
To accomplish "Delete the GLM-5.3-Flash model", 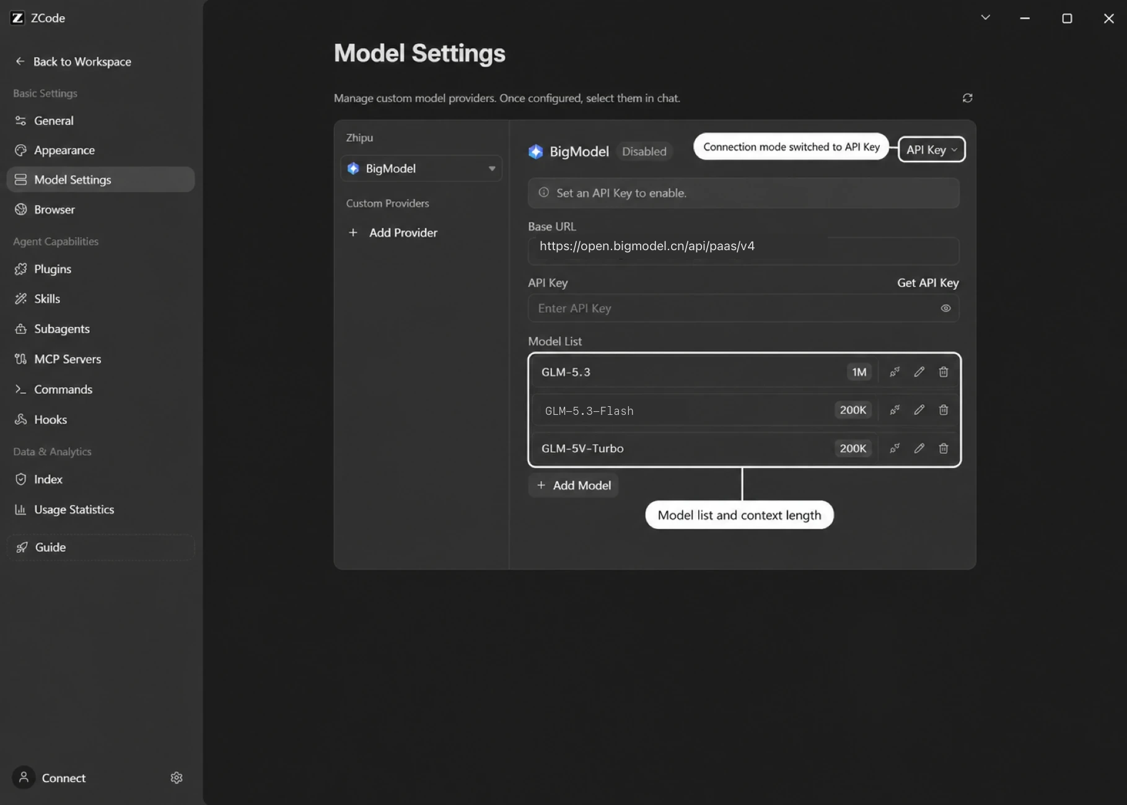I will pos(943,410).
